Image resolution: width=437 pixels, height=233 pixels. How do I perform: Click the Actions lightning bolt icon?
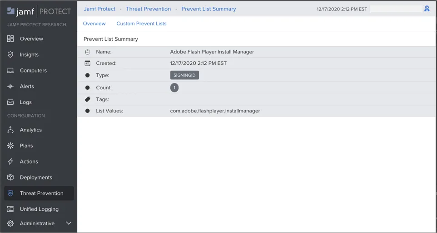tap(10, 161)
